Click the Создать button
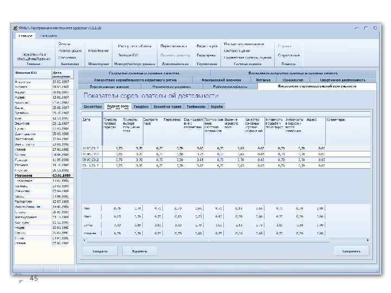 point(100,251)
